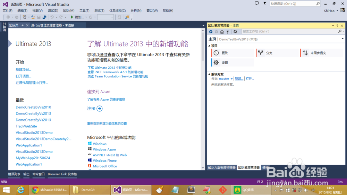Screen dimensions: 347x195
Task: Pin the 起始页 tab
Action: pyautogui.click(x=22, y=25)
